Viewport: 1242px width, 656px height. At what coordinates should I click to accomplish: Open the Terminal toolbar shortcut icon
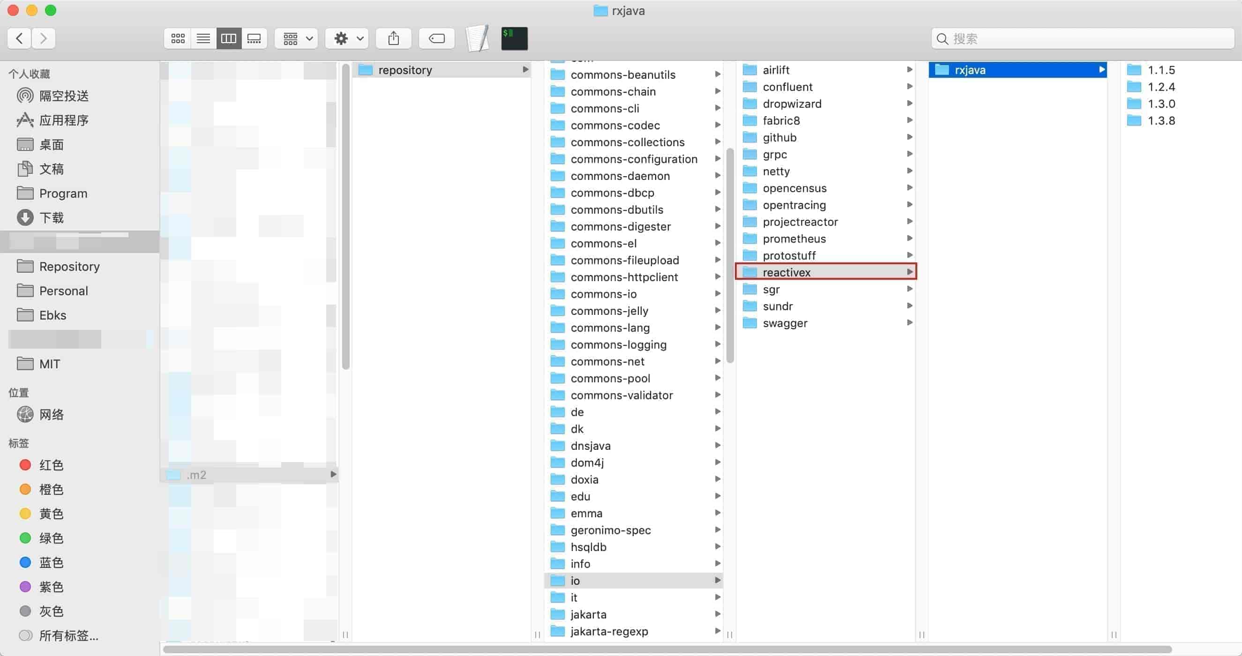coord(514,38)
